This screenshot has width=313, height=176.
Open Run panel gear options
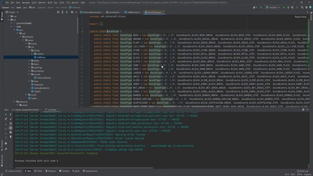click(303, 110)
